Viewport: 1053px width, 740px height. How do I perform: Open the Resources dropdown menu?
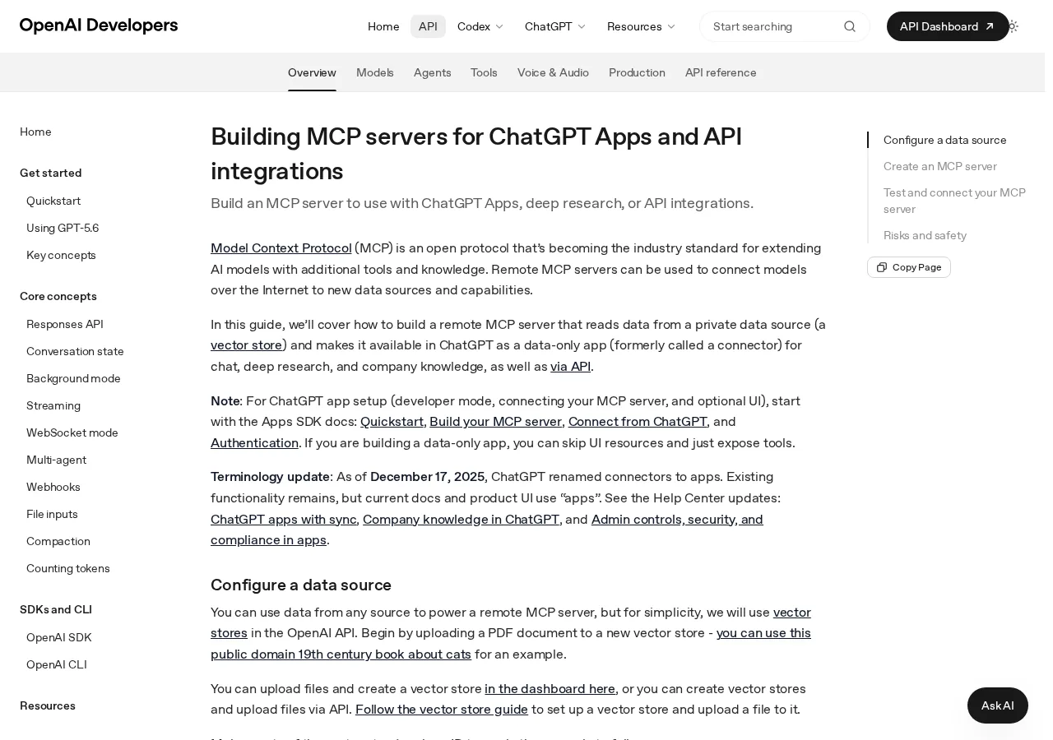click(642, 26)
